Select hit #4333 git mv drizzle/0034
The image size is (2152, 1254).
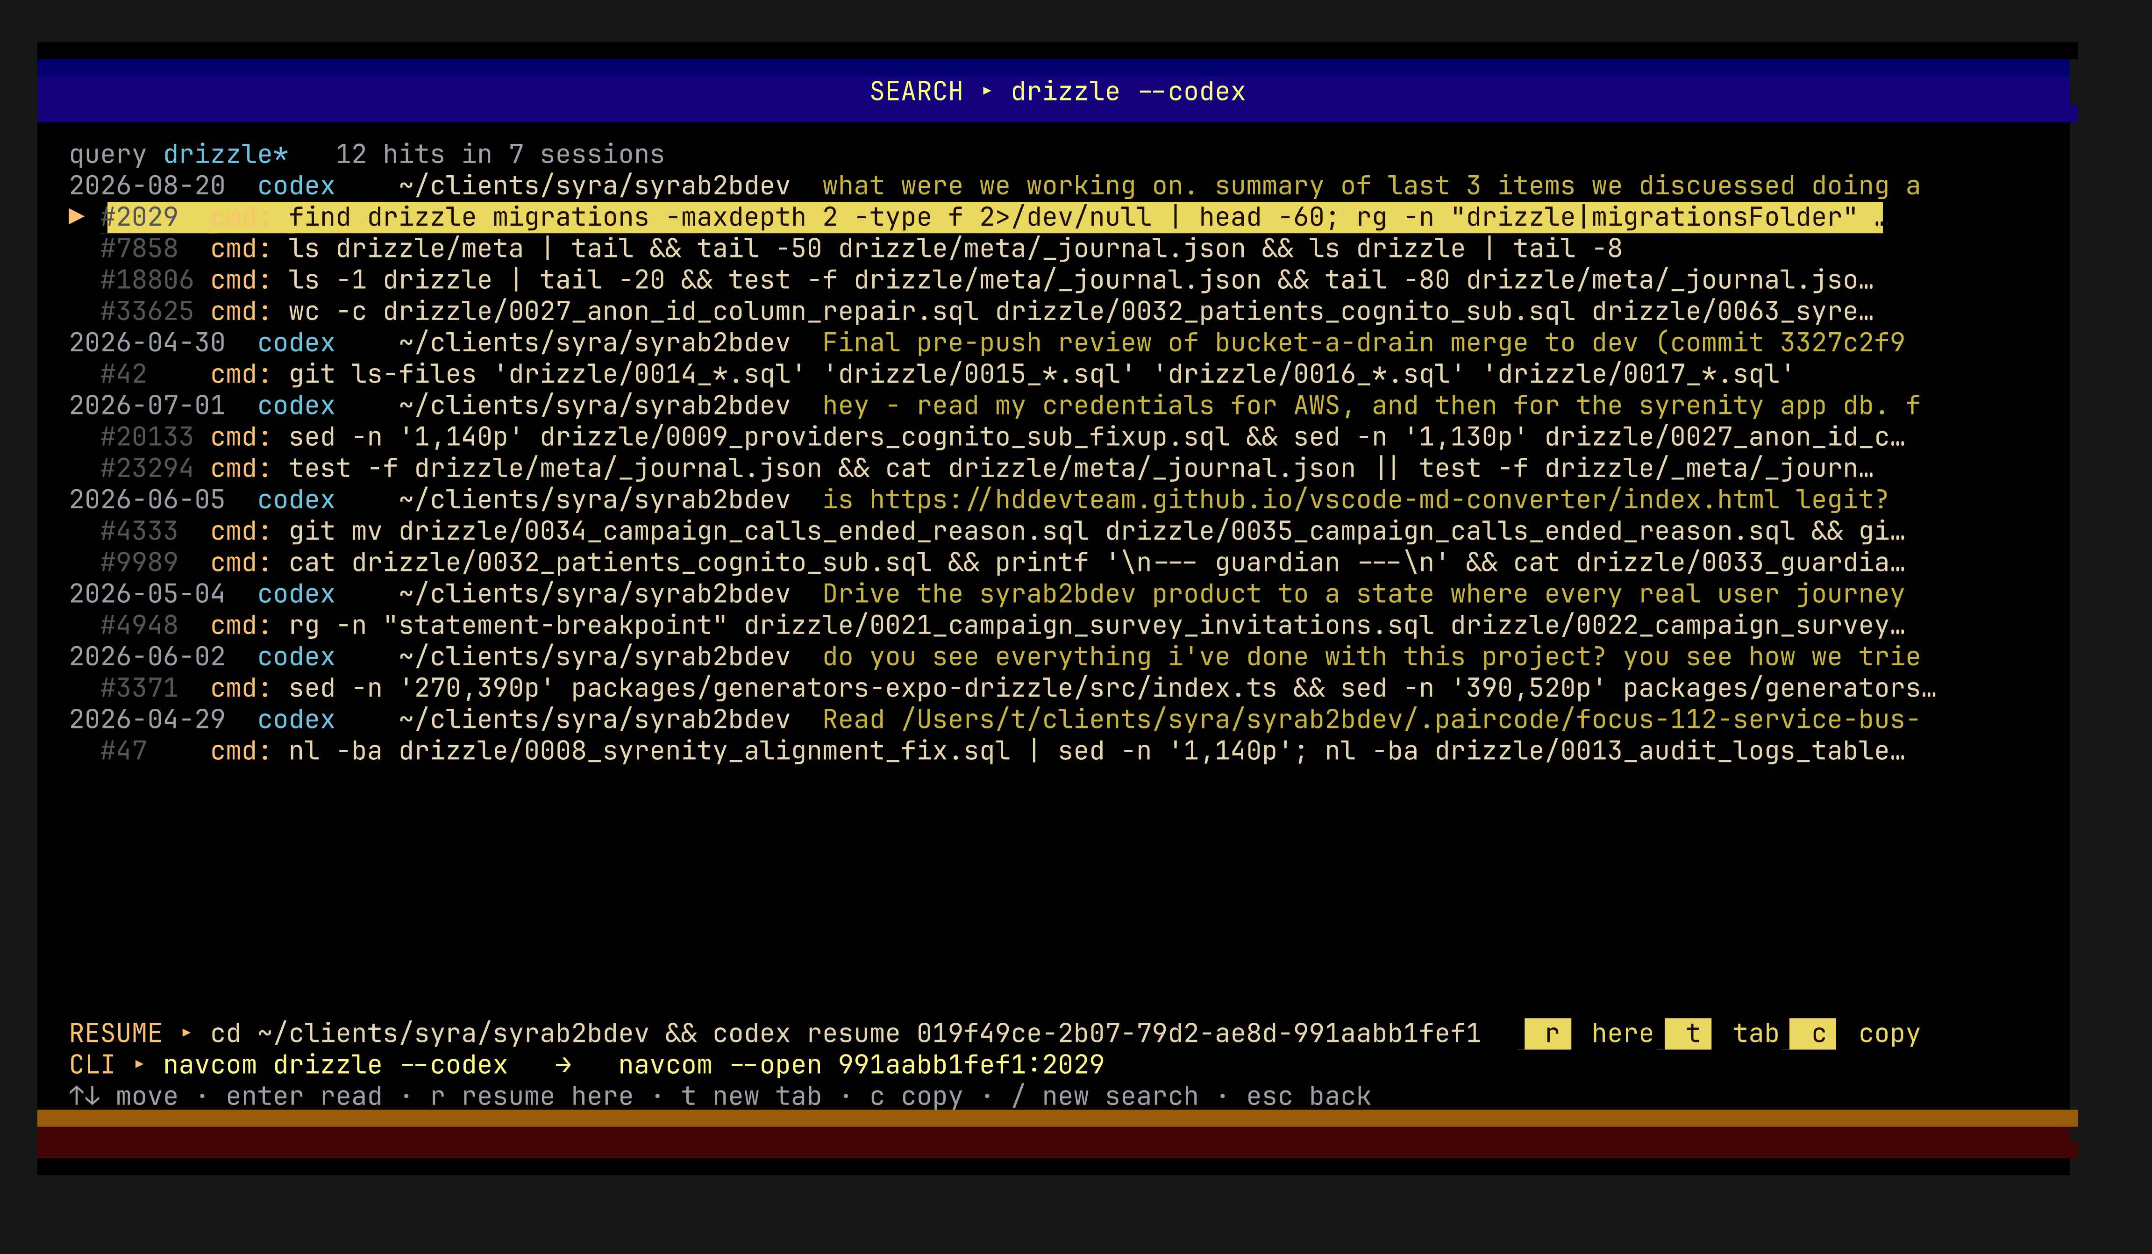point(1003,531)
